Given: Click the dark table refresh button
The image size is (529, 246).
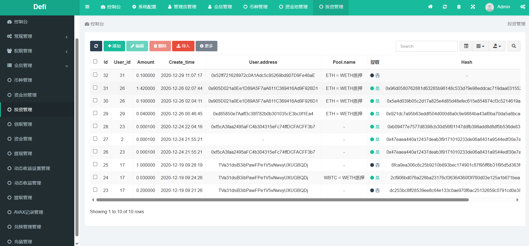Looking at the screenshot, I should point(96,46).
